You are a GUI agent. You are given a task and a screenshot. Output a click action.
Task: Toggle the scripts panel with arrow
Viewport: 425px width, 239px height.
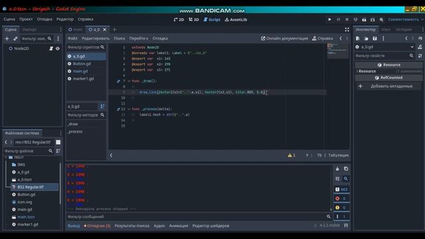tap(111, 155)
